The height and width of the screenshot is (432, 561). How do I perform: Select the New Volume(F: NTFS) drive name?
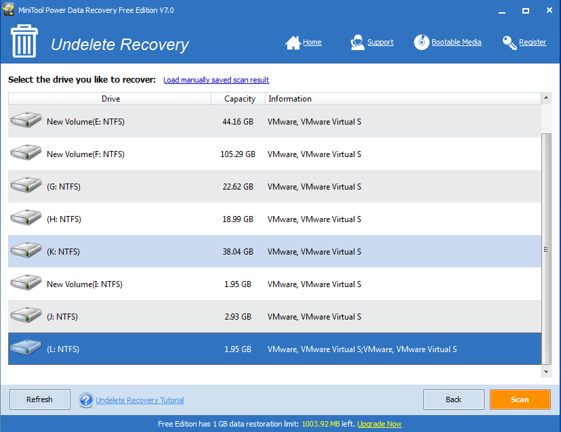click(x=85, y=154)
